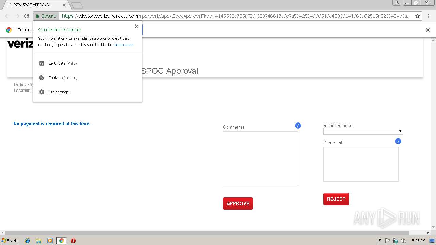This screenshot has width=436, height=245.
Task: Open the Windows Start menu
Action: pyautogui.click(x=10, y=241)
